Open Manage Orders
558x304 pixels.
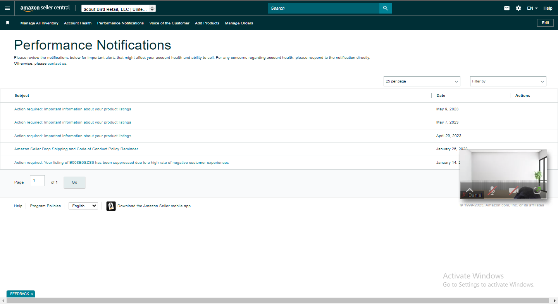tap(239, 23)
